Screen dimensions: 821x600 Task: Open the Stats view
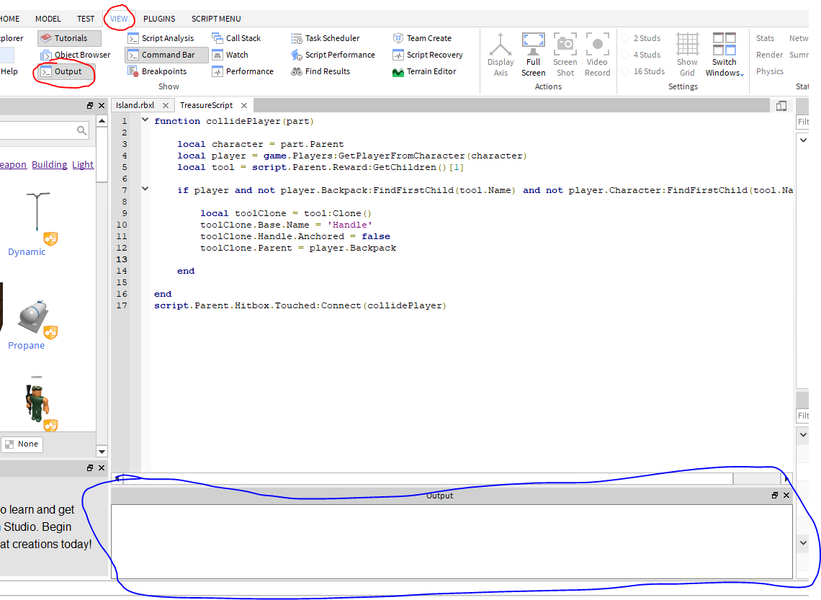765,38
